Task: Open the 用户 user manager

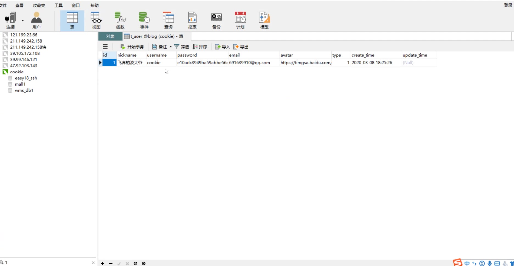Action: 36,21
